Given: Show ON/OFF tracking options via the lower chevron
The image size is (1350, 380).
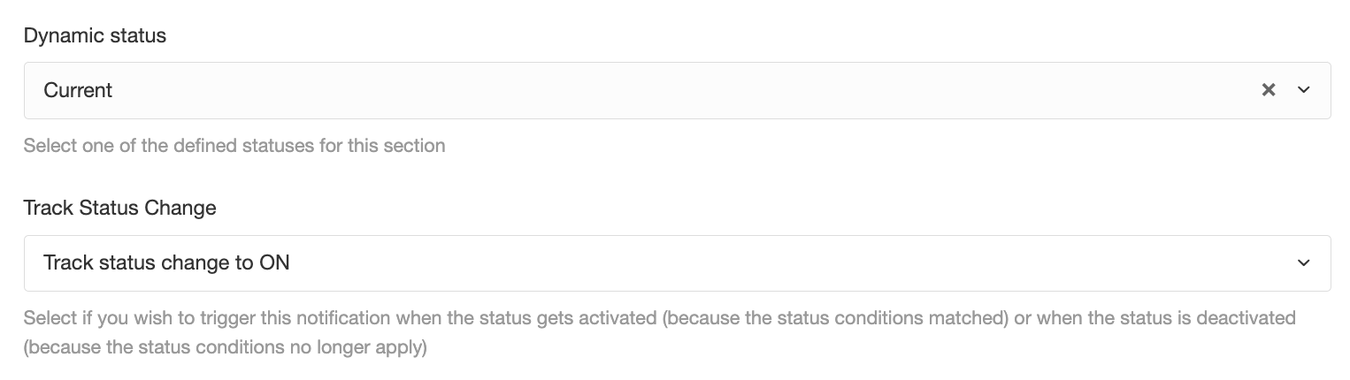Looking at the screenshot, I should [1303, 263].
